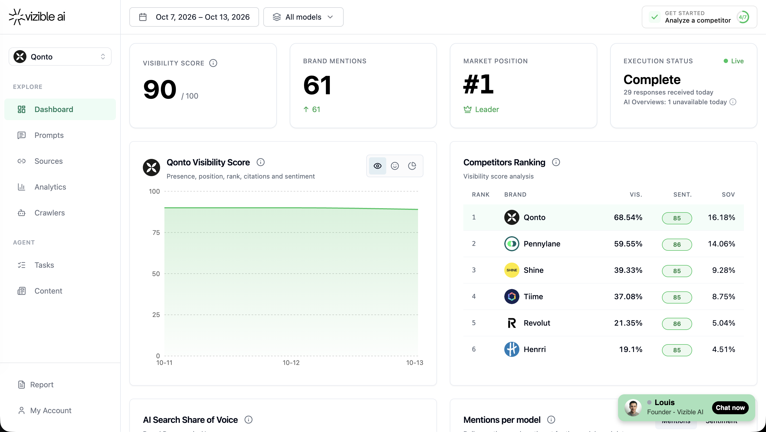Click the Qonto logo in chart header

coord(151,168)
